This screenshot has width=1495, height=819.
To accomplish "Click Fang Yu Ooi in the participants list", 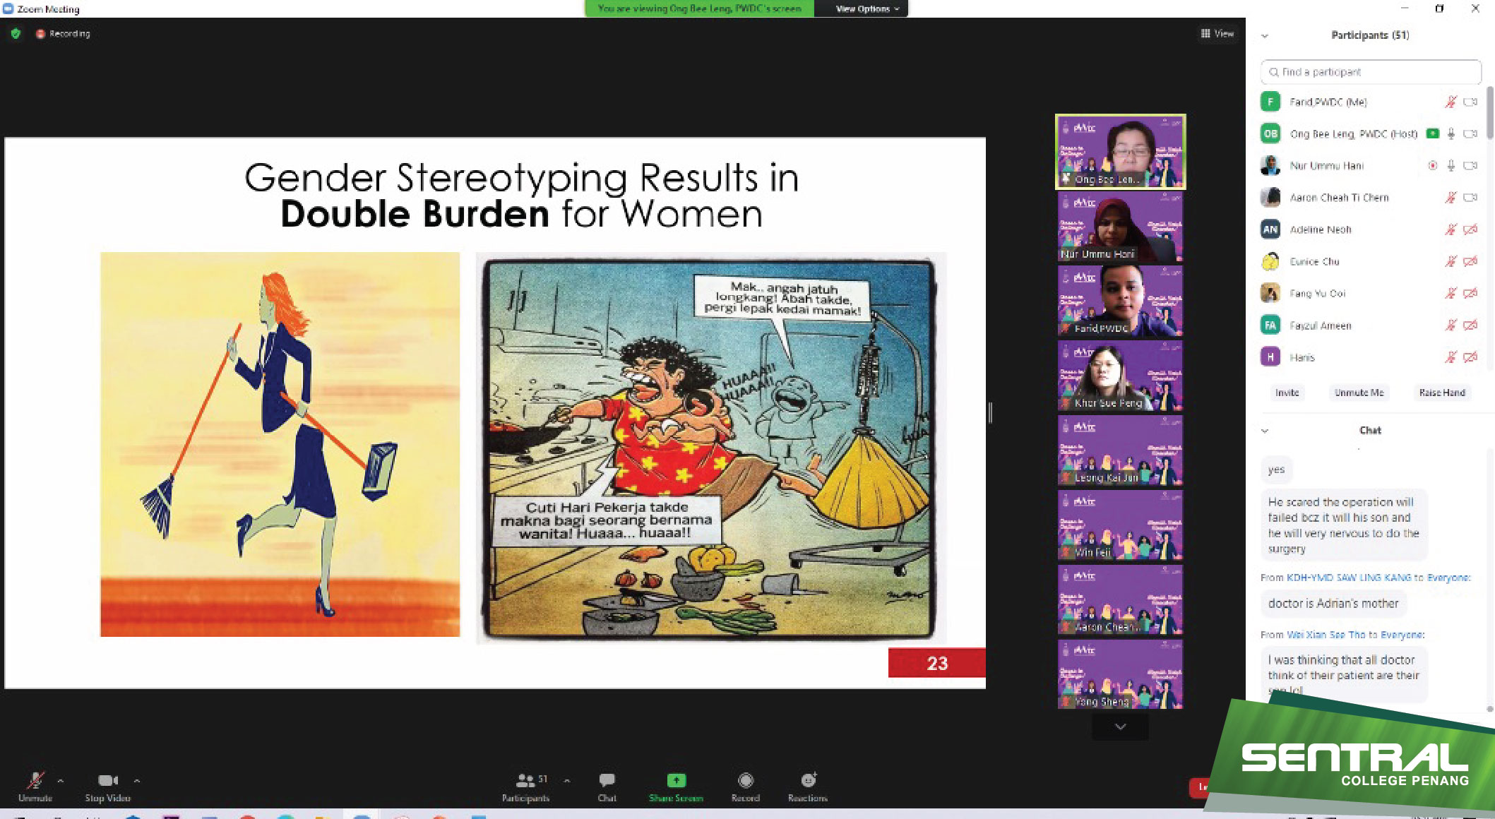I will 1370,293.
